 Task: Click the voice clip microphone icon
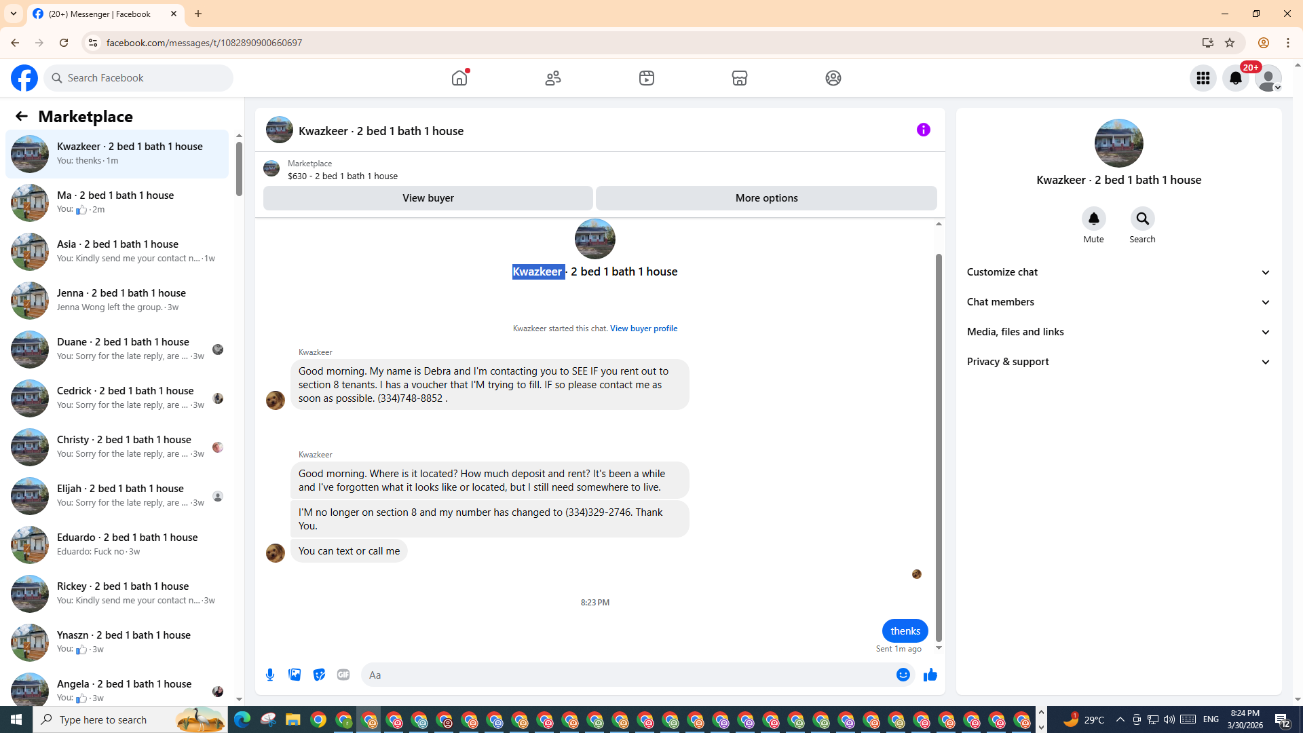(x=270, y=675)
